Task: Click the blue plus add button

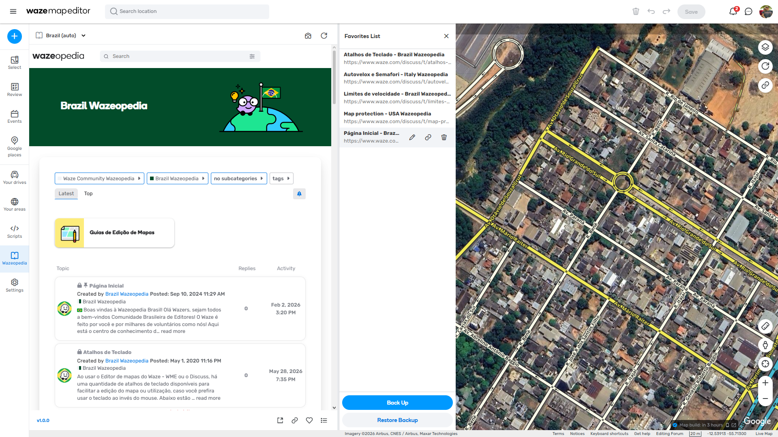Action: tap(15, 36)
